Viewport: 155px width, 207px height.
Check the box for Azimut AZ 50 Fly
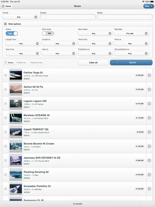point(6,89)
